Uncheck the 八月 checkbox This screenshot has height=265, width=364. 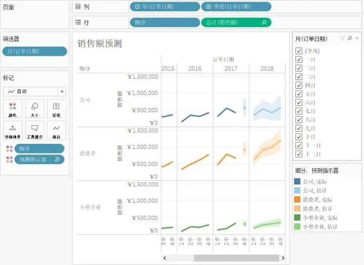tap(299, 120)
